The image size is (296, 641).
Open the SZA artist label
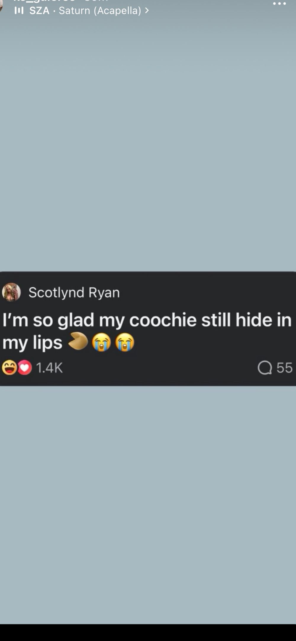pyautogui.click(x=39, y=11)
